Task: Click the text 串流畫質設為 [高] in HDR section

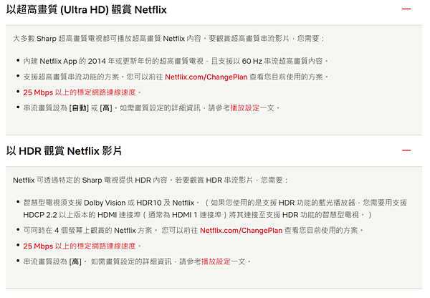Action: pyautogui.click(x=52, y=261)
